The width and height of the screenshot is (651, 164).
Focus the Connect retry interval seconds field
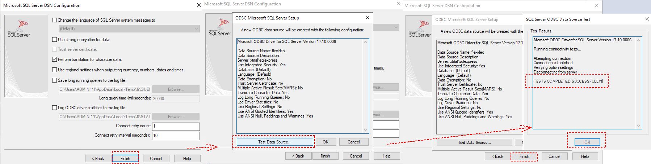coord(176,136)
